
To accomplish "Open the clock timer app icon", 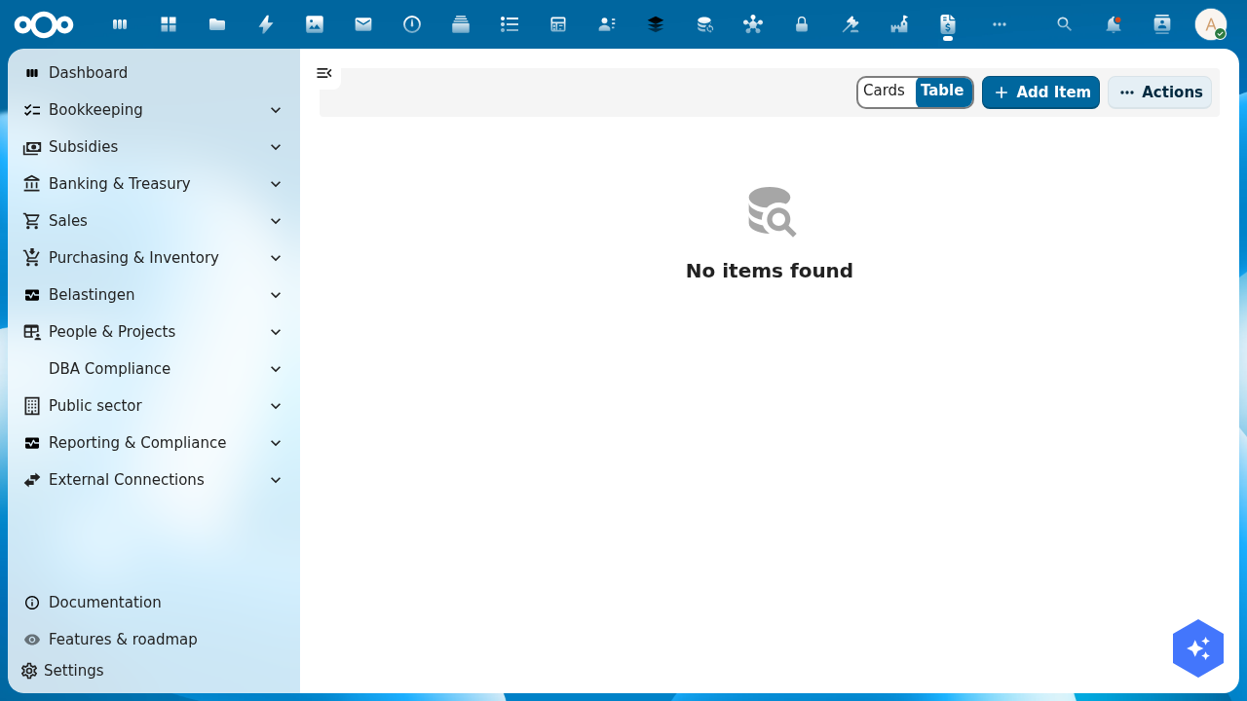I will 412,24.
